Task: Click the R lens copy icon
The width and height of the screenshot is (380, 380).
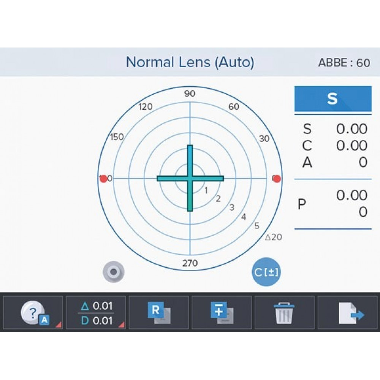Action: [159, 313]
